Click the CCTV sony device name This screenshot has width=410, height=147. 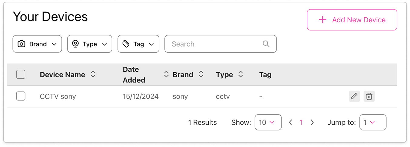pos(58,96)
